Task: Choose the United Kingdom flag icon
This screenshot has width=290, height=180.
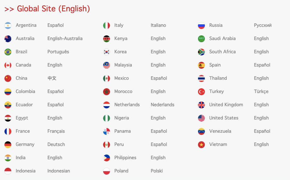Action: coord(201,105)
